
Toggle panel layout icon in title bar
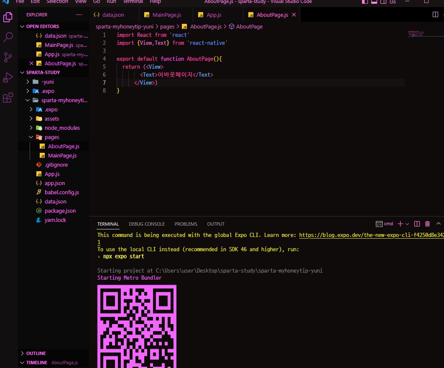(x=374, y=2)
